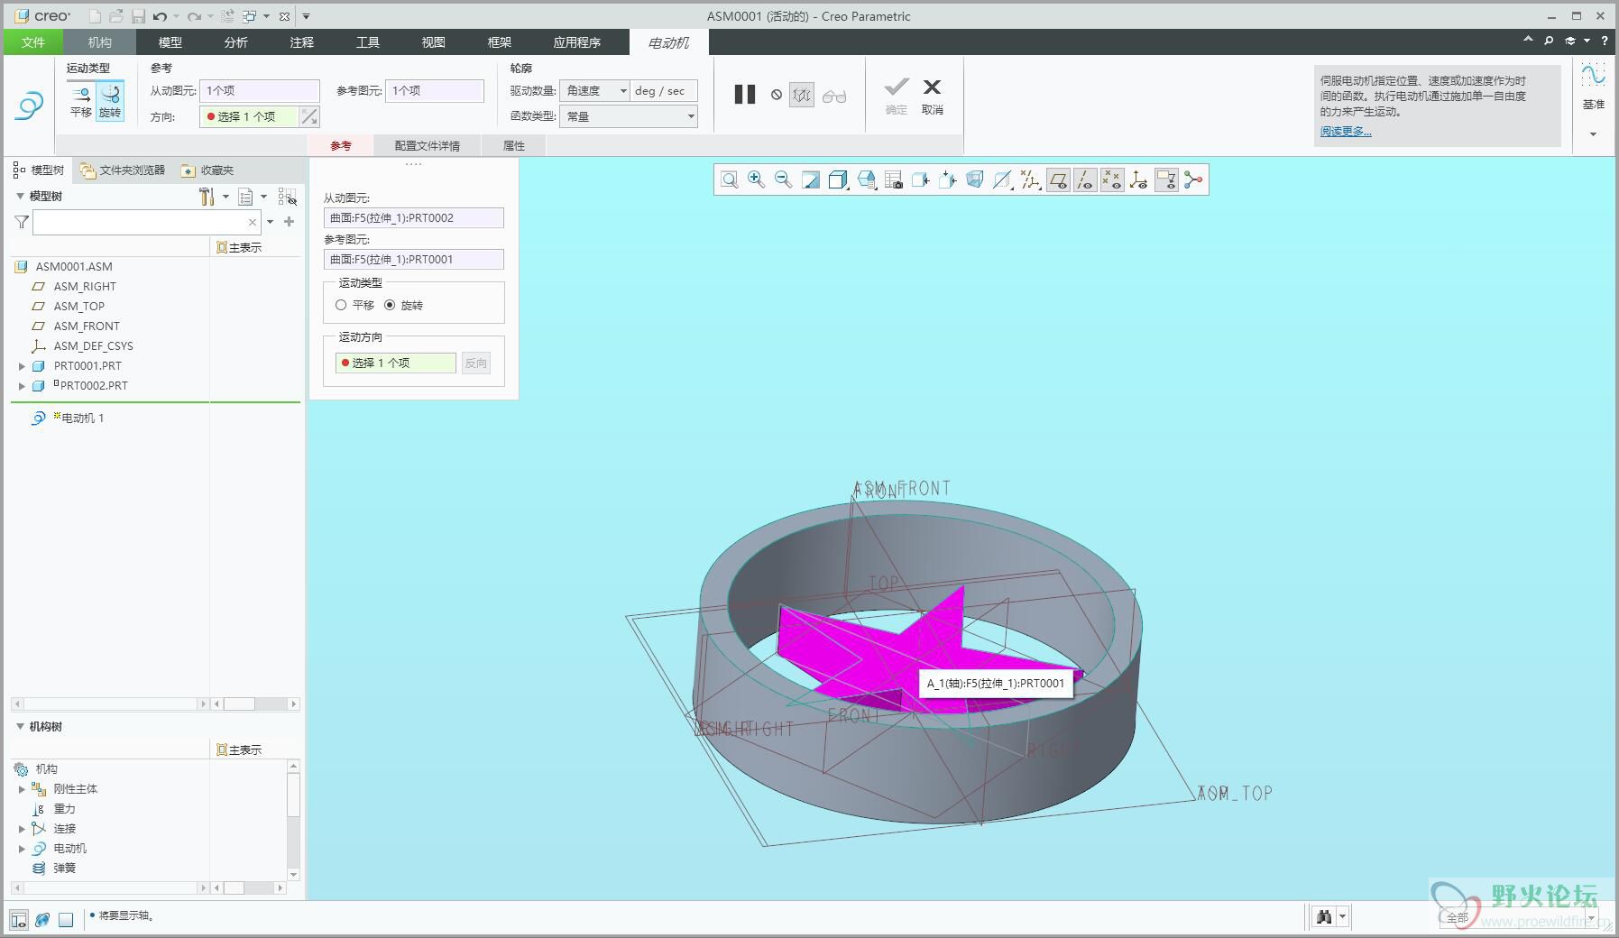Click the view manager camera icon
1619x938 pixels.
[x=894, y=180]
